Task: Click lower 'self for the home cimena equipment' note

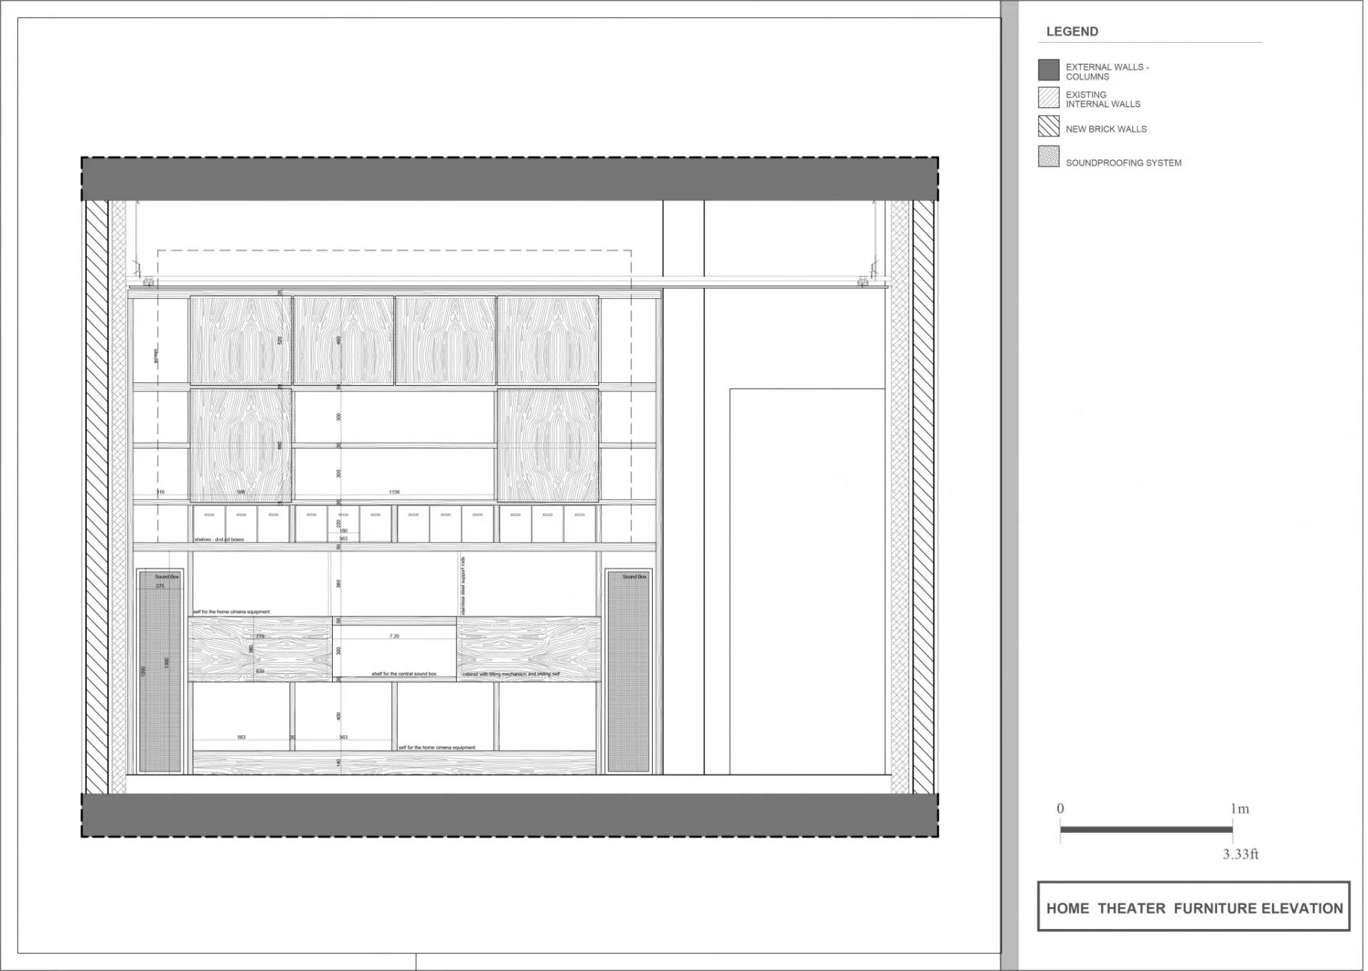Action: click(437, 747)
